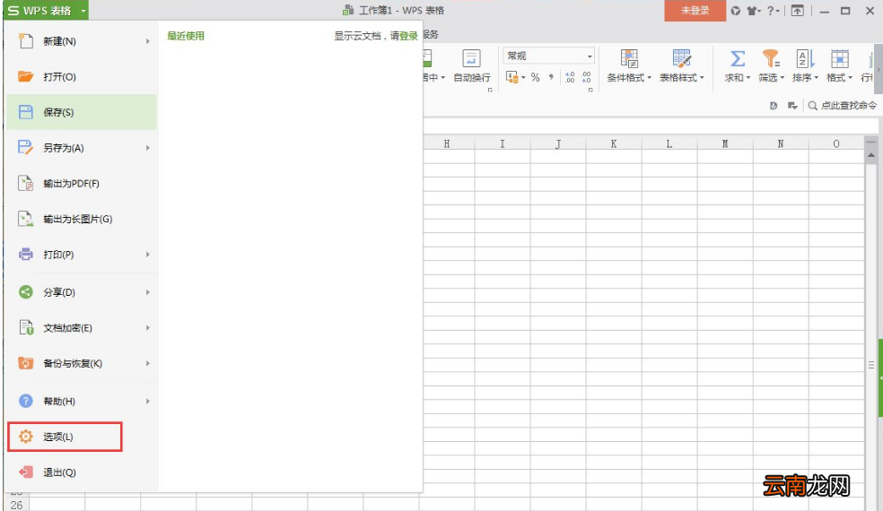Open Conditional Formatting (条件格式) icon
This screenshot has height=511, width=883.
coord(628,58)
